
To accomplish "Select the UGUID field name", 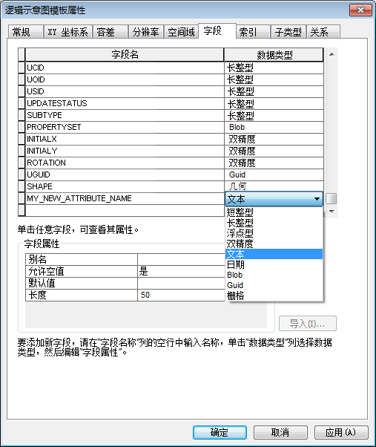I will pyautogui.click(x=125, y=174).
